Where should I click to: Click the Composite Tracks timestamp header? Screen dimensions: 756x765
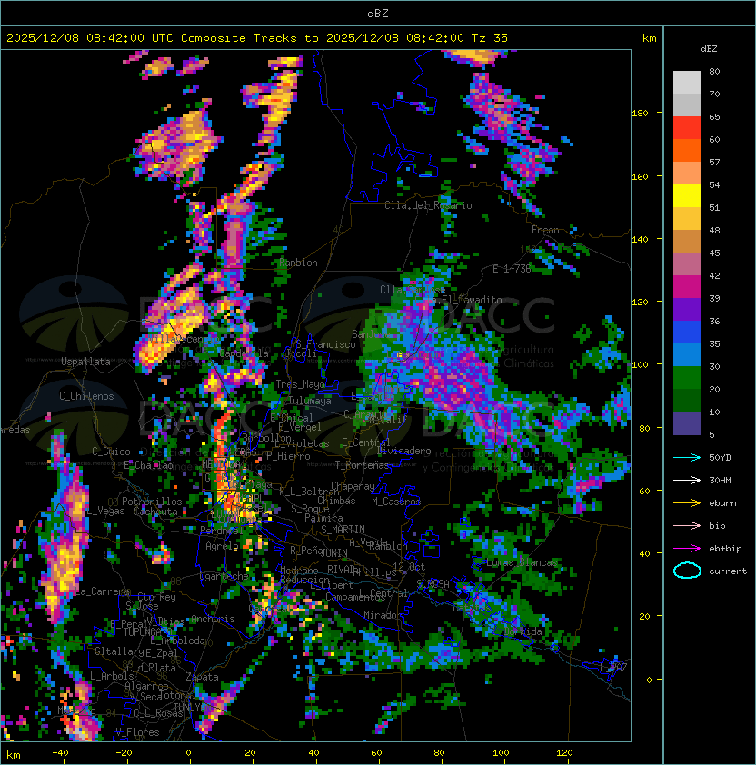[257, 38]
